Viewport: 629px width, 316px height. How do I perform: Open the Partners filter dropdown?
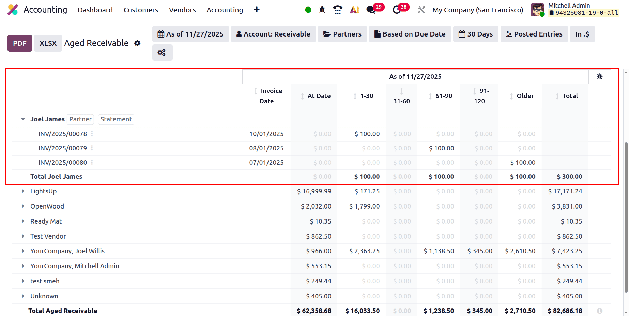click(342, 34)
